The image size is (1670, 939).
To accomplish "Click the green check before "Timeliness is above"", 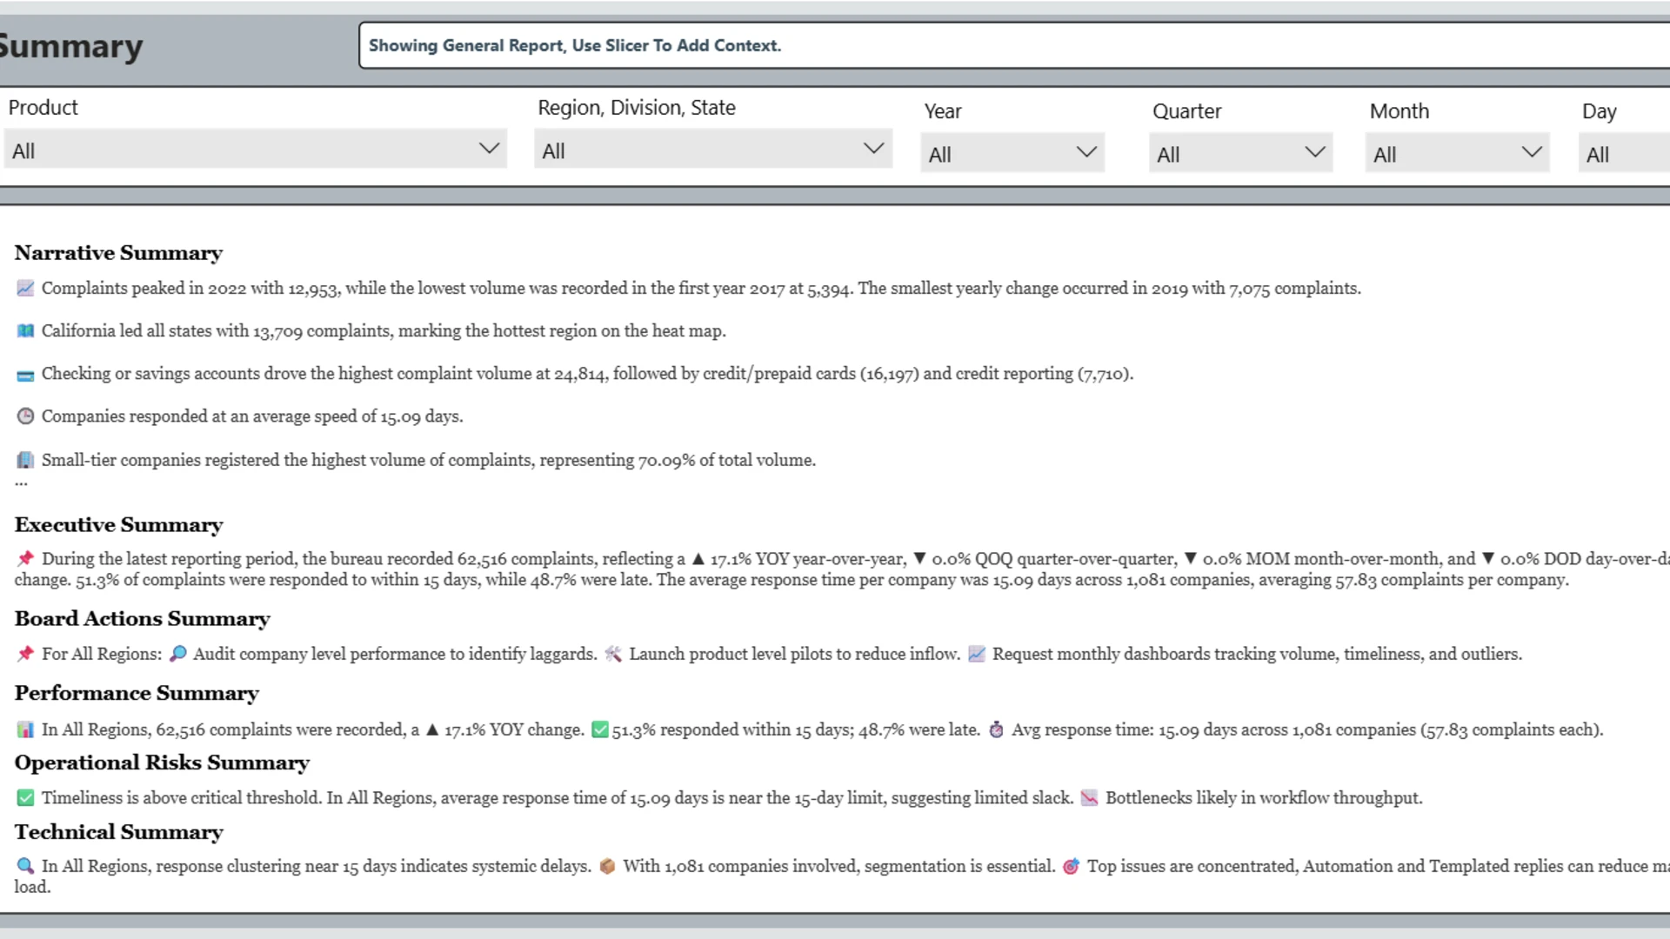I will click(x=25, y=798).
